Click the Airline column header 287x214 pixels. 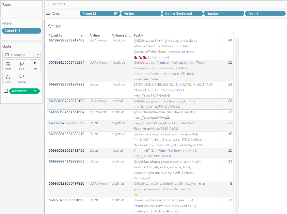(94, 35)
